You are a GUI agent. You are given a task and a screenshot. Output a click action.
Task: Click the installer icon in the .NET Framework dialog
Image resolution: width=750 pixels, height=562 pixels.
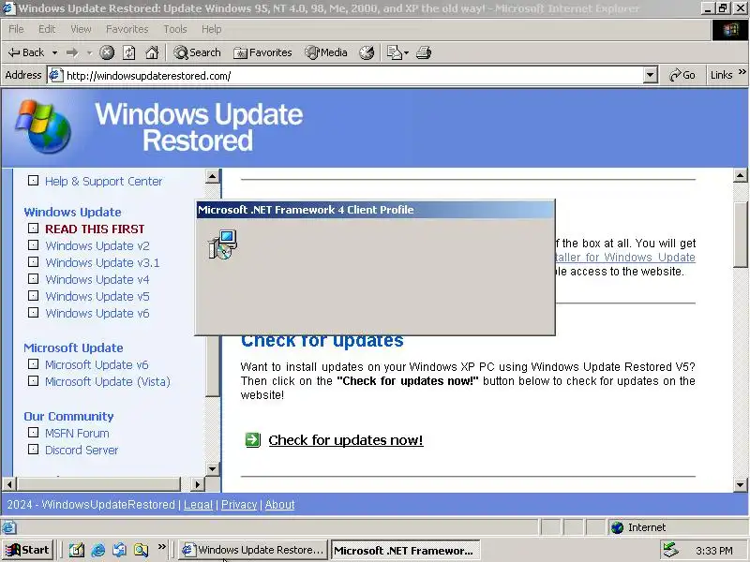223,244
